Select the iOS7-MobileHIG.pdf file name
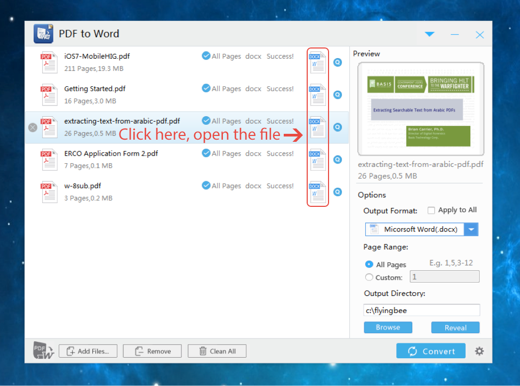Screen dimensions: 520x386 pyautogui.click(x=97, y=57)
